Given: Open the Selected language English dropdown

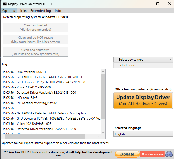Looking at the screenshot, I should point(143,134).
